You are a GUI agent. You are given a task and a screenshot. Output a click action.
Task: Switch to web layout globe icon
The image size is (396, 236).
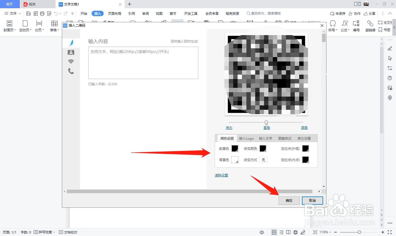[x=296, y=232]
